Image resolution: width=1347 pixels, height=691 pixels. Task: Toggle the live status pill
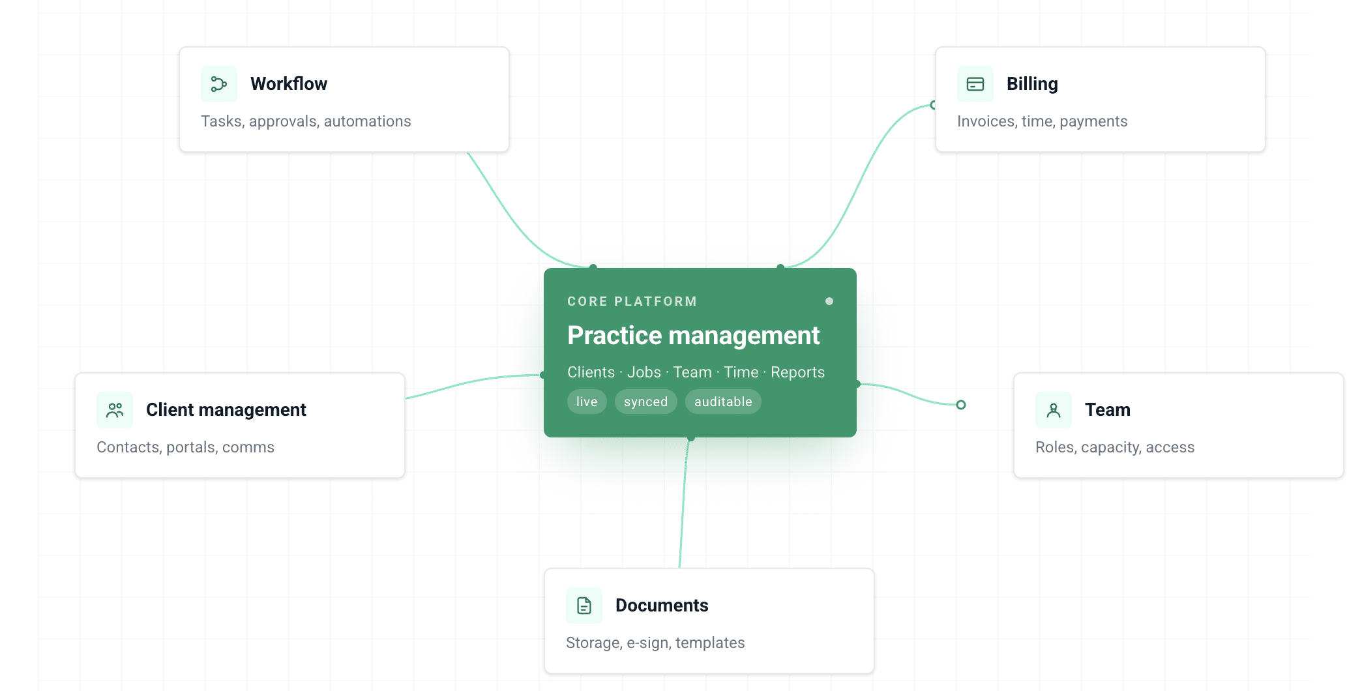point(586,402)
